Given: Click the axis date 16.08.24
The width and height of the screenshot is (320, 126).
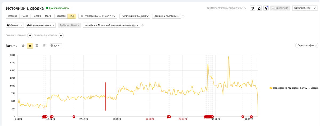Looking at the screenshot, I should pyautogui.click(x=117, y=119).
